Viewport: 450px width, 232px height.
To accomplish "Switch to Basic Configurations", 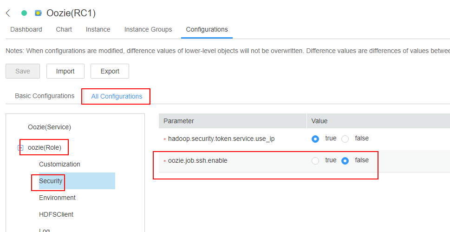I will 45,96.
